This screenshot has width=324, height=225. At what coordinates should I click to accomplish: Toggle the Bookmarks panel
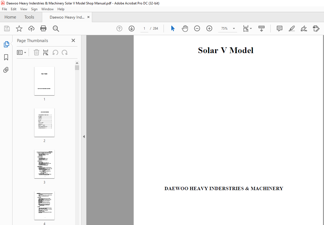[6, 57]
